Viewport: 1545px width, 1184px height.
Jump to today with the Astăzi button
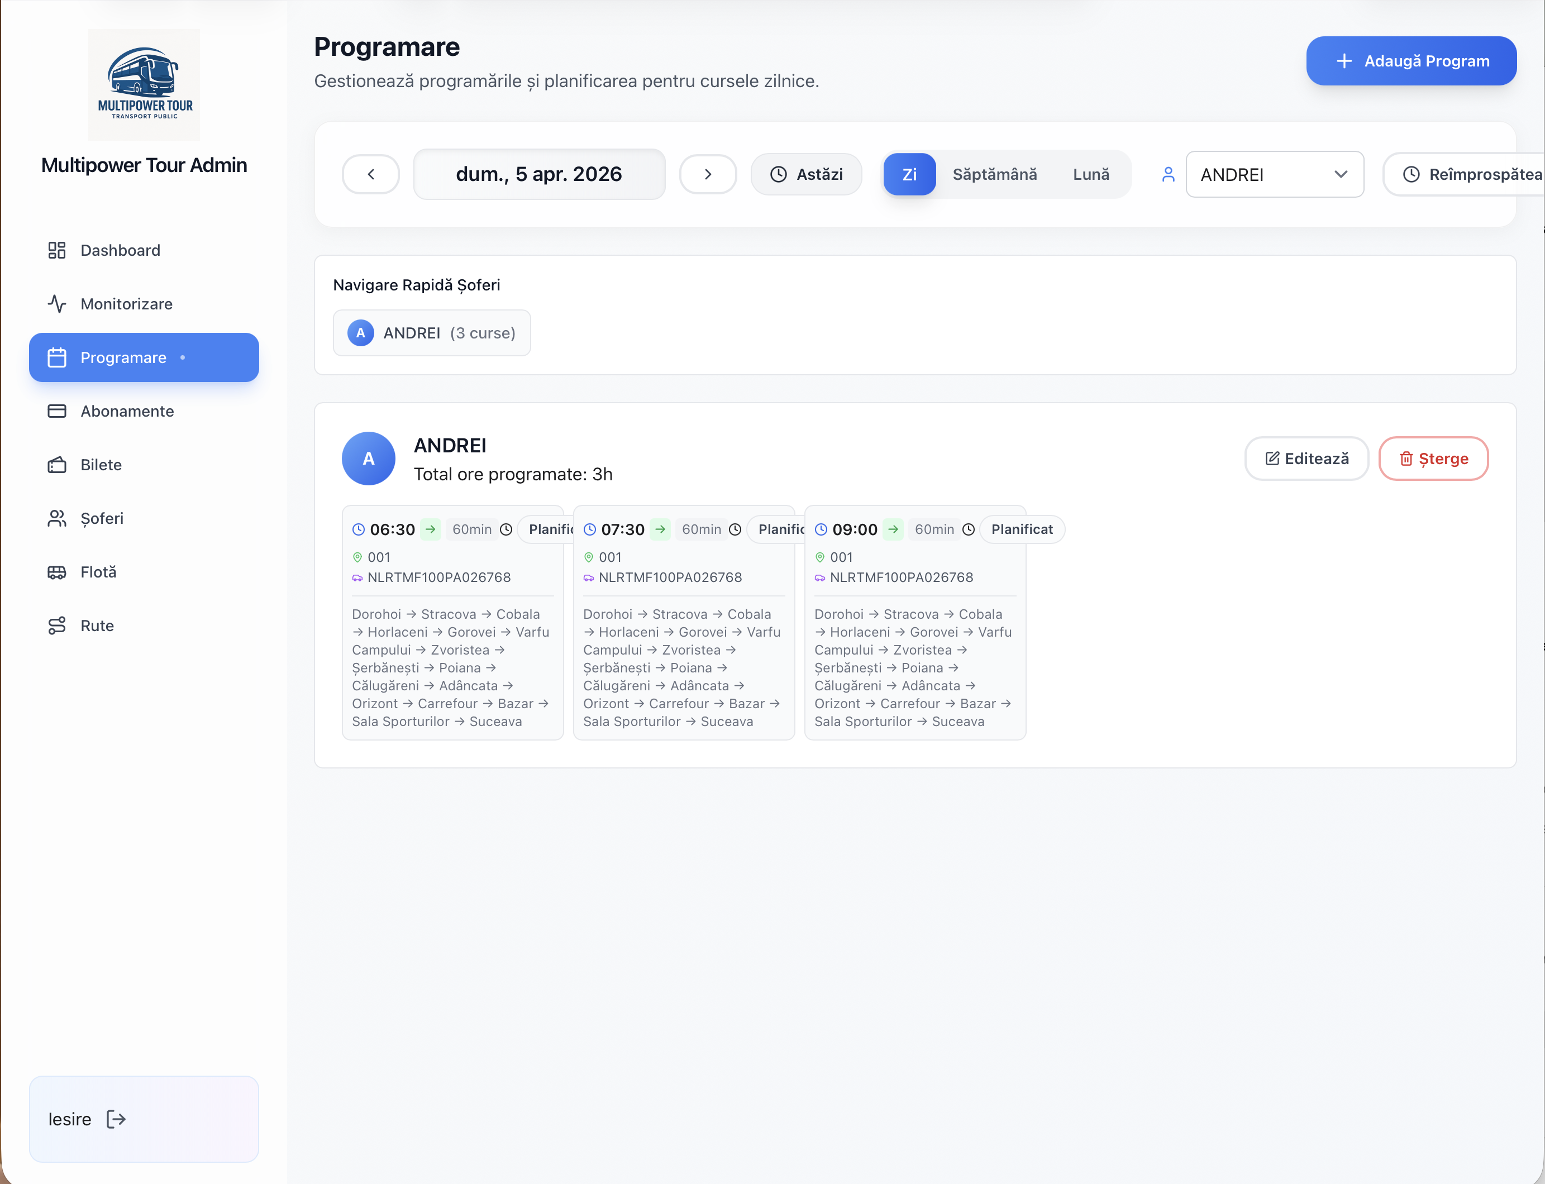[x=807, y=174]
